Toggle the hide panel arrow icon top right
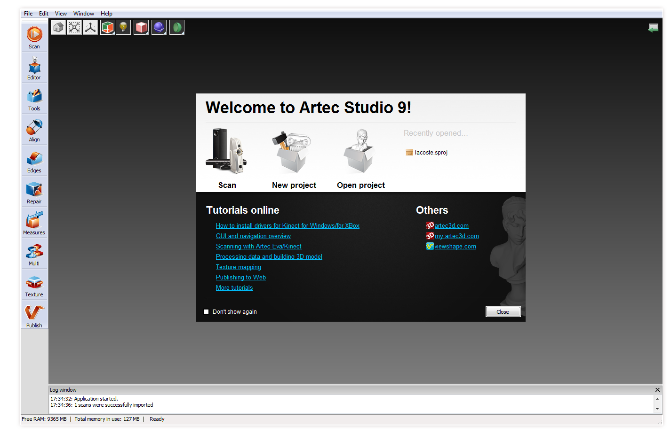 click(x=653, y=27)
